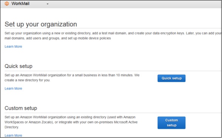Open Learn More link under Quick setup
222x138 pixels.
pos(13,88)
